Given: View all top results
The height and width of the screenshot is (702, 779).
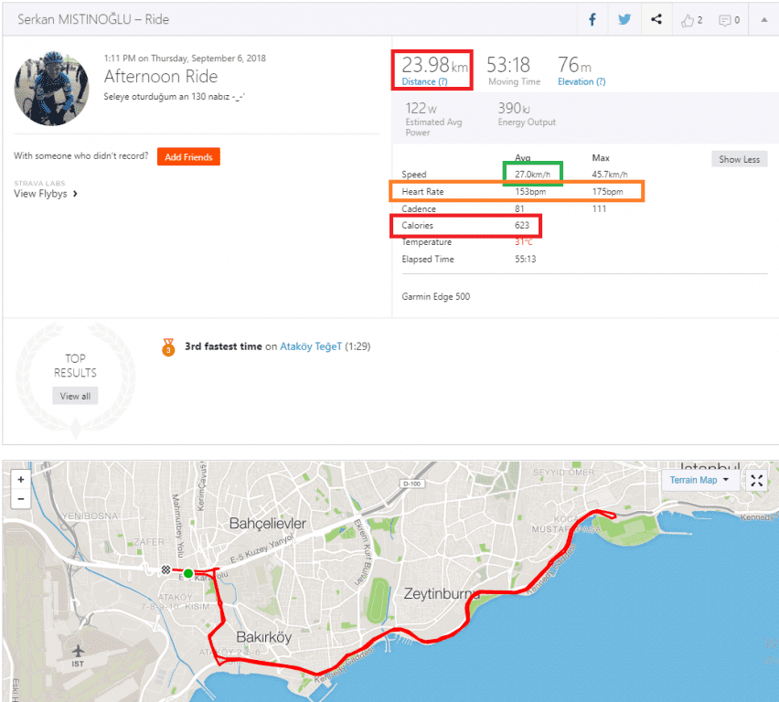Looking at the screenshot, I should (x=75, y=396).
